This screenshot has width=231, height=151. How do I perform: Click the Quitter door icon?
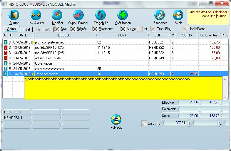(14, 15)
